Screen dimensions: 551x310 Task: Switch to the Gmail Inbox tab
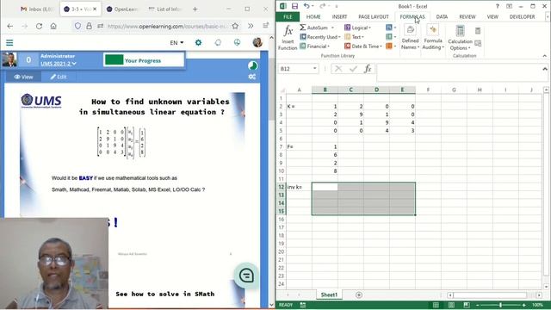(x=37, y=9)
